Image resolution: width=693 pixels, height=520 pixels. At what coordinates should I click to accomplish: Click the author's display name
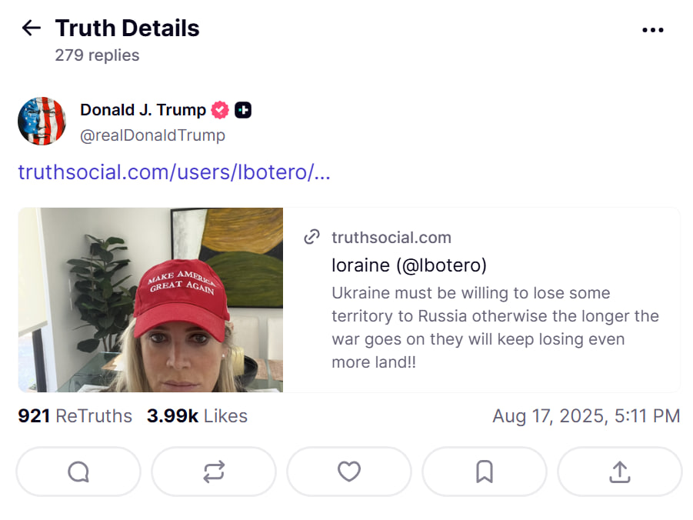[143, 110]
